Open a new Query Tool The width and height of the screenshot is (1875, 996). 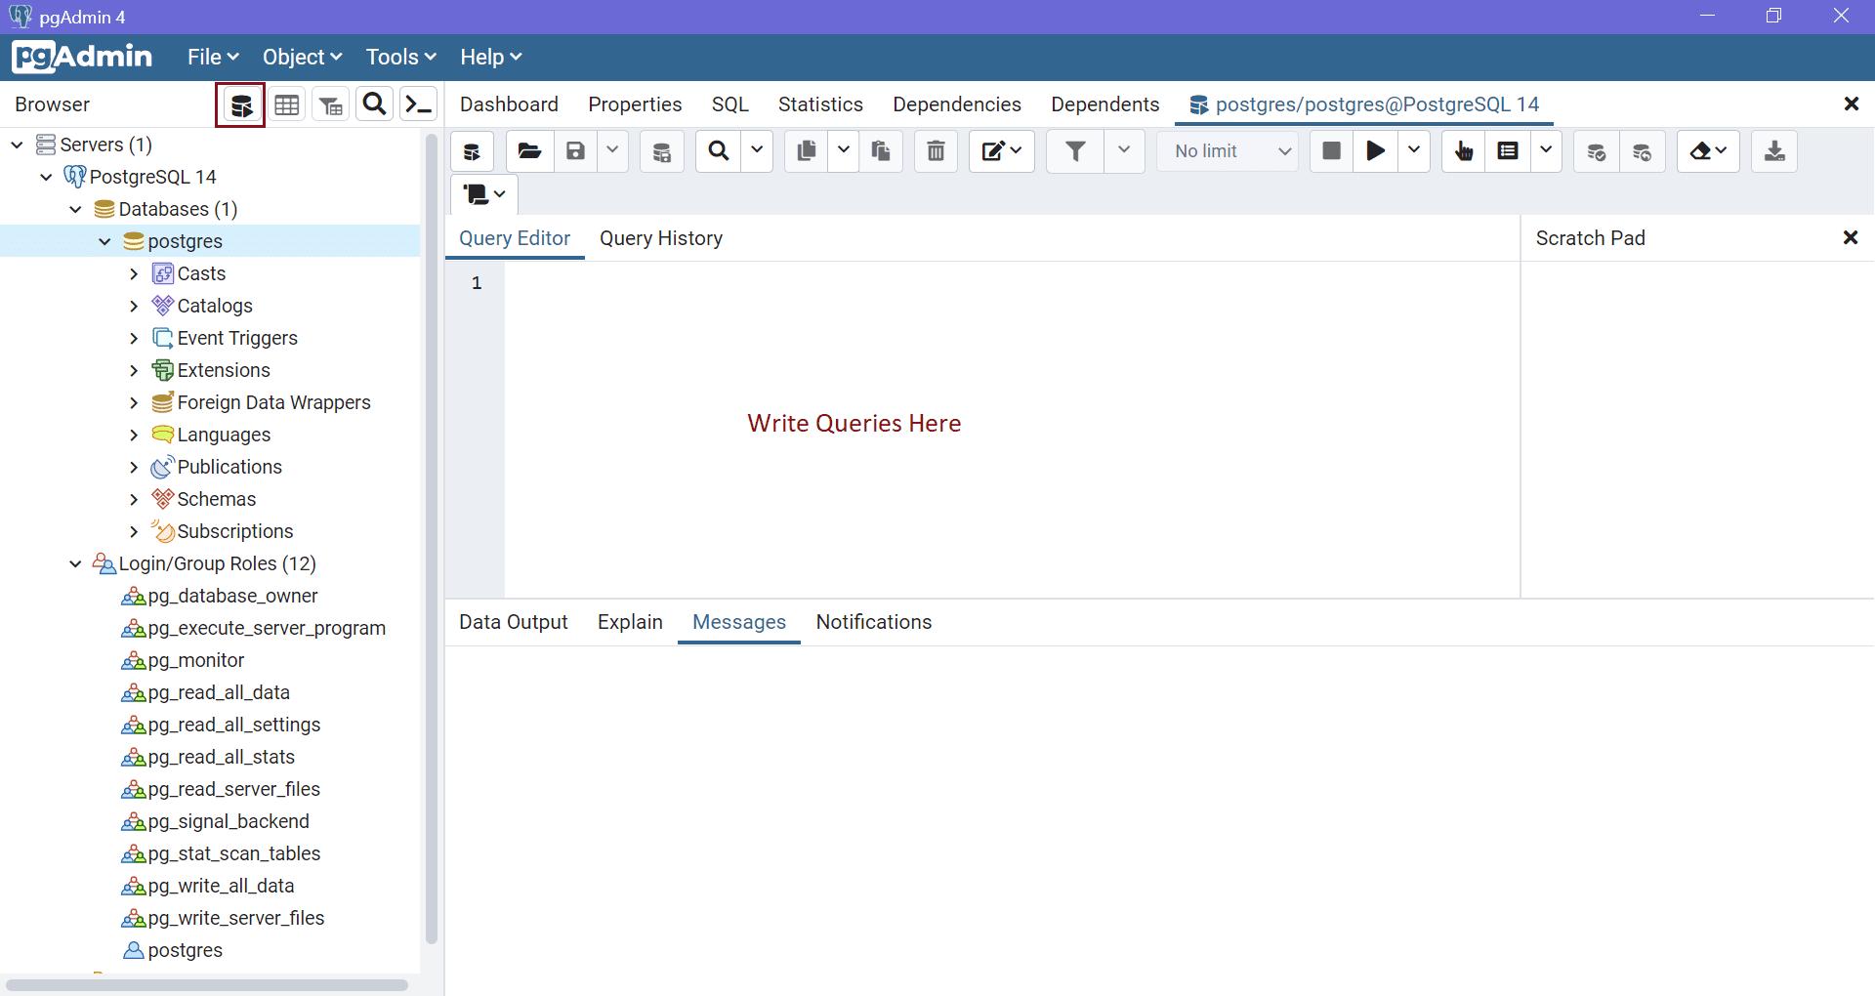click(241, 104)
